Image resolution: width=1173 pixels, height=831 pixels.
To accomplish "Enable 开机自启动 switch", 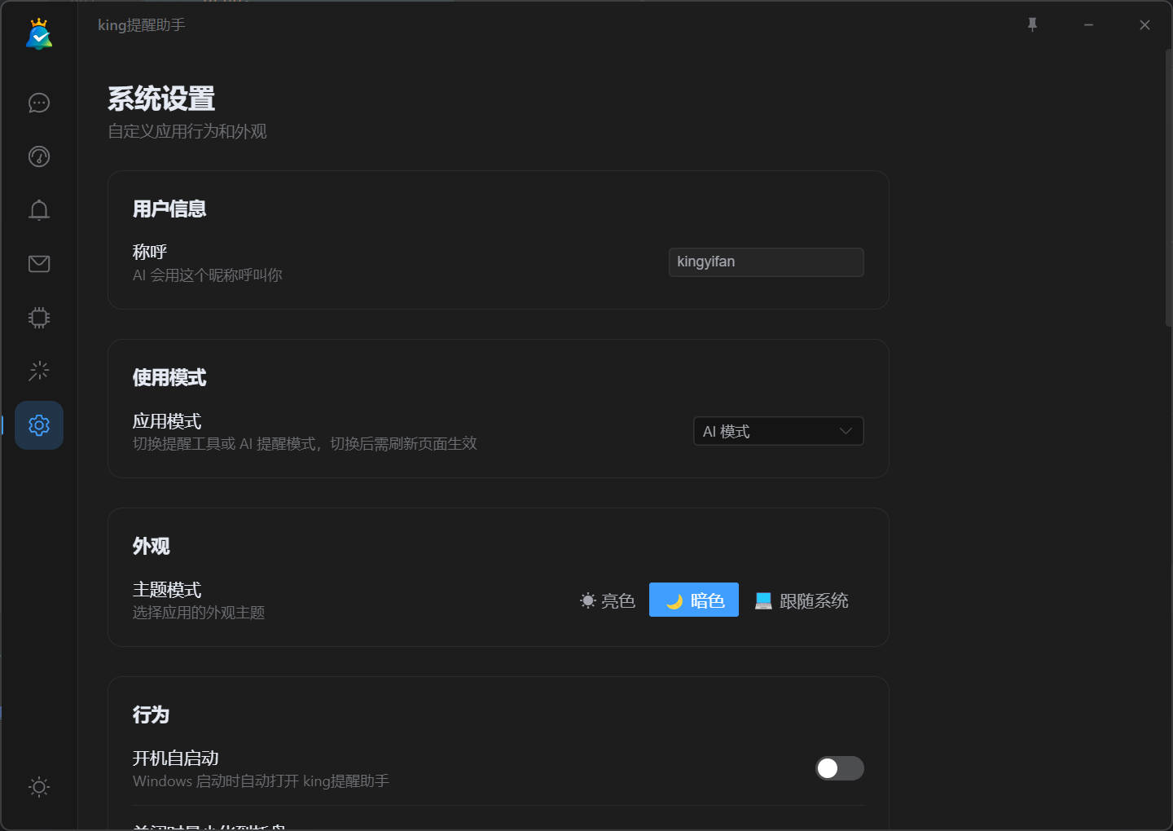I will [839, 768].
